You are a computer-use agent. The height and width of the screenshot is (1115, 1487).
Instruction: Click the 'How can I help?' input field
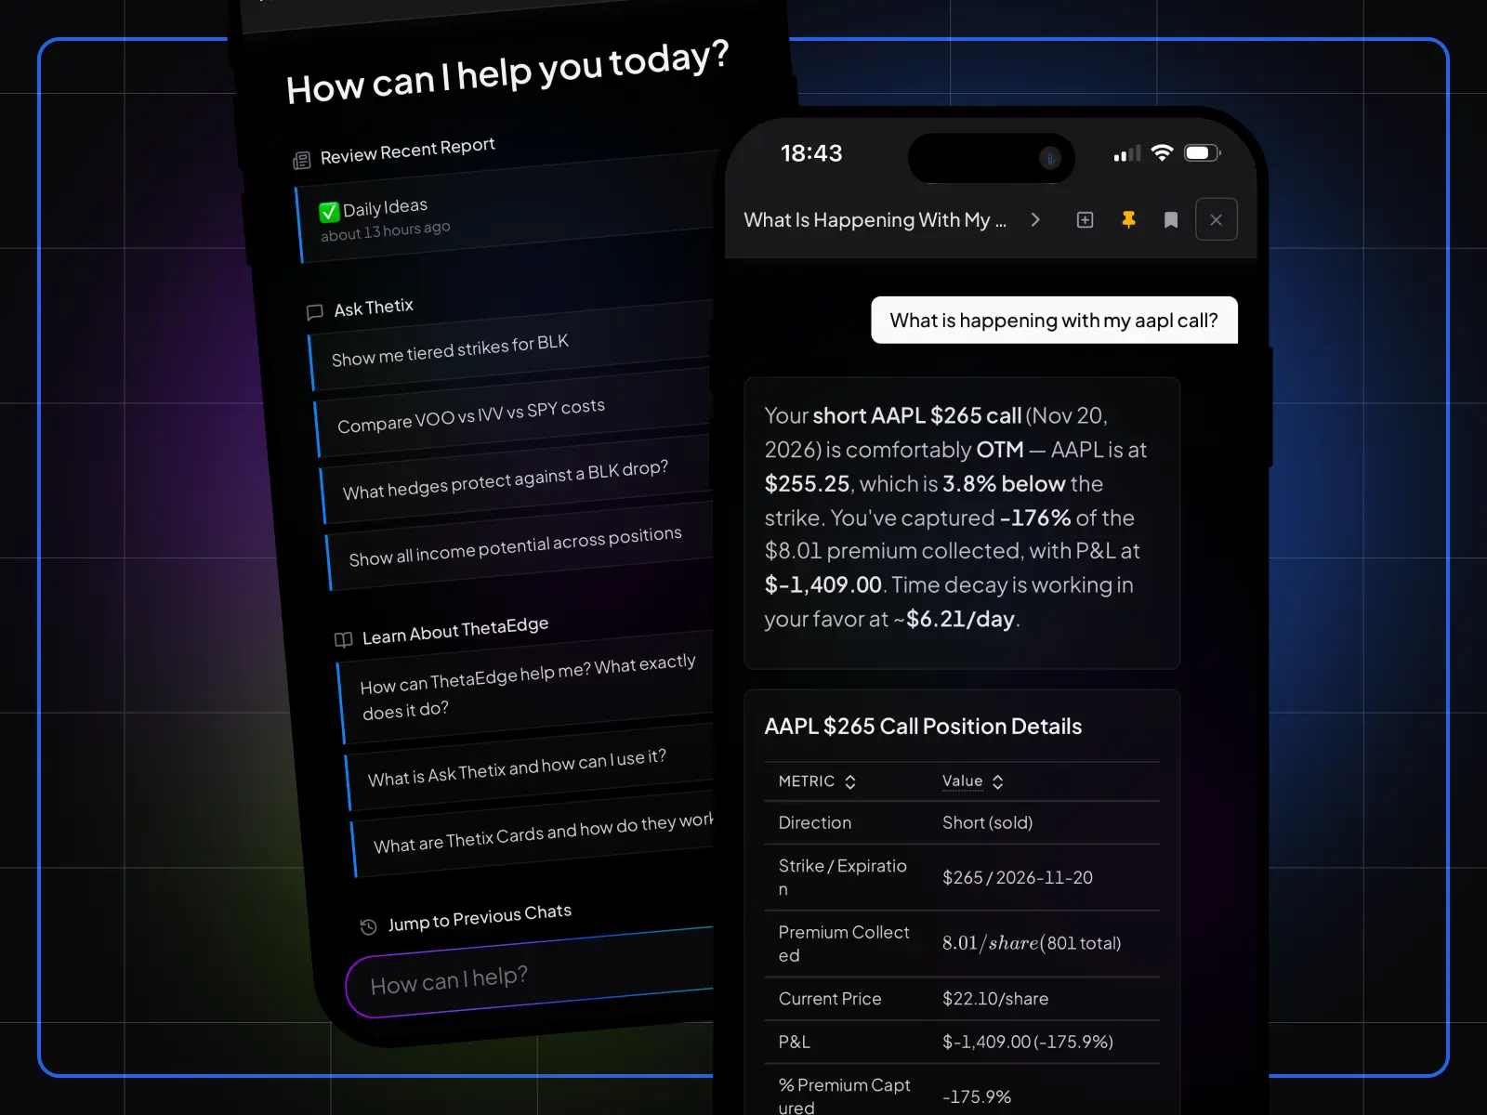[531, 972]
